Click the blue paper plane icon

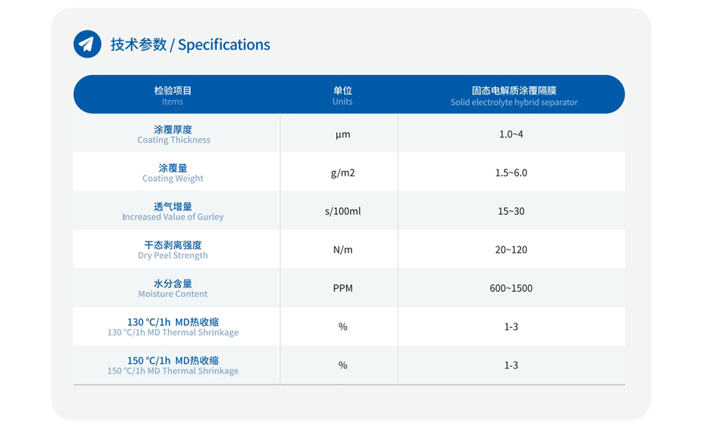(87, 44)
